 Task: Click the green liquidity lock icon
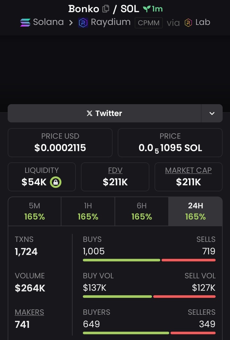point(56,182)
